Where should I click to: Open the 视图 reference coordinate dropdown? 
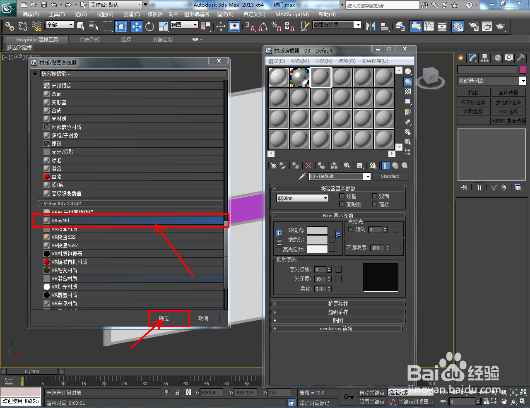[184, 25]
